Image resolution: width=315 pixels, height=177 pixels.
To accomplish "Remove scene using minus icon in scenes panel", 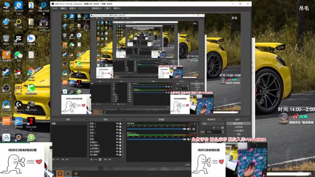I will click(57, 160).
